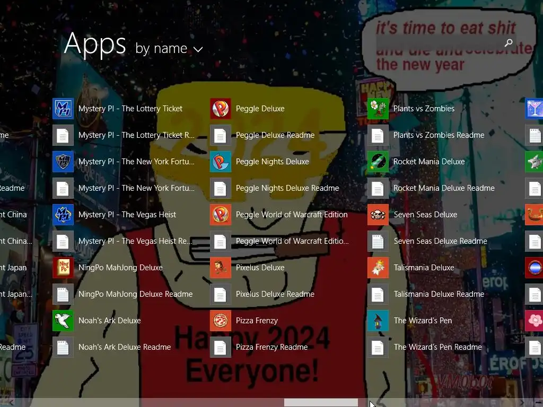Viewport: 543px width, 407px height.
Task: Open The Wizard's Pen Readme document icon
Action: [378, 347]
